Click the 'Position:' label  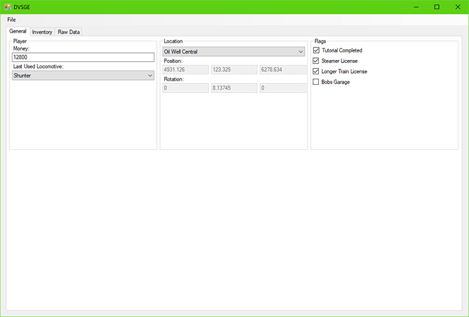click(x=173, y=61)
